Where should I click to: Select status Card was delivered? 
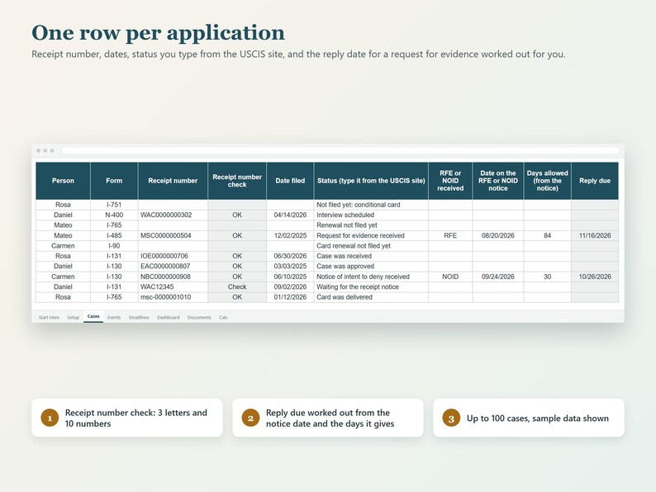(371, 297)
